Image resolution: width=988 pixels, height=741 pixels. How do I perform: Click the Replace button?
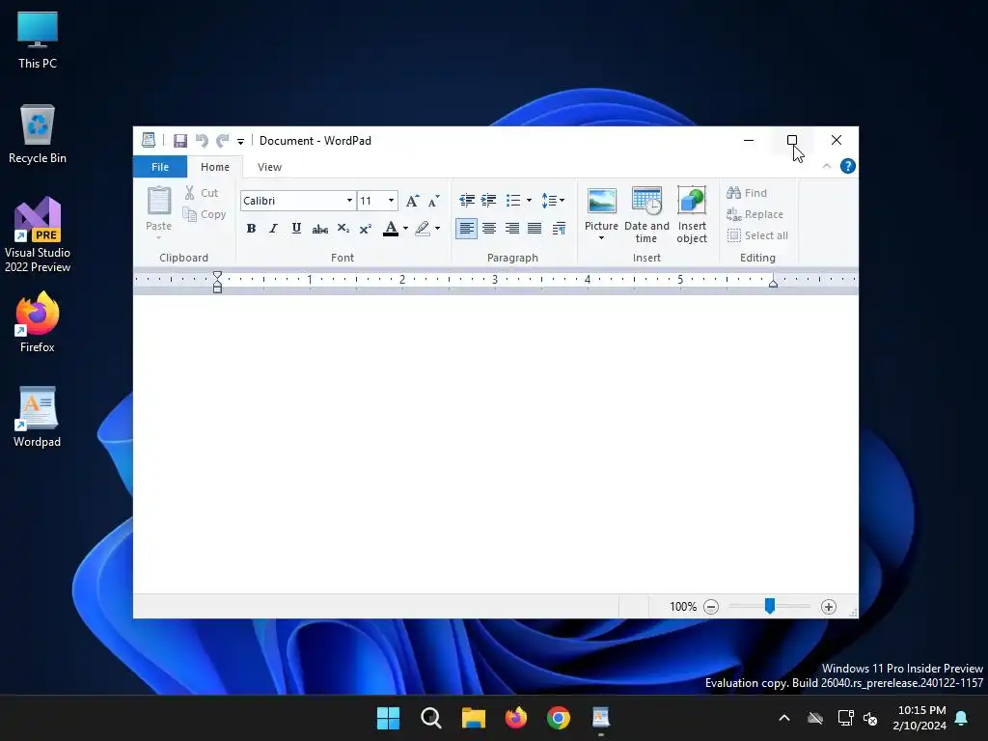click(x=755, y=214)
